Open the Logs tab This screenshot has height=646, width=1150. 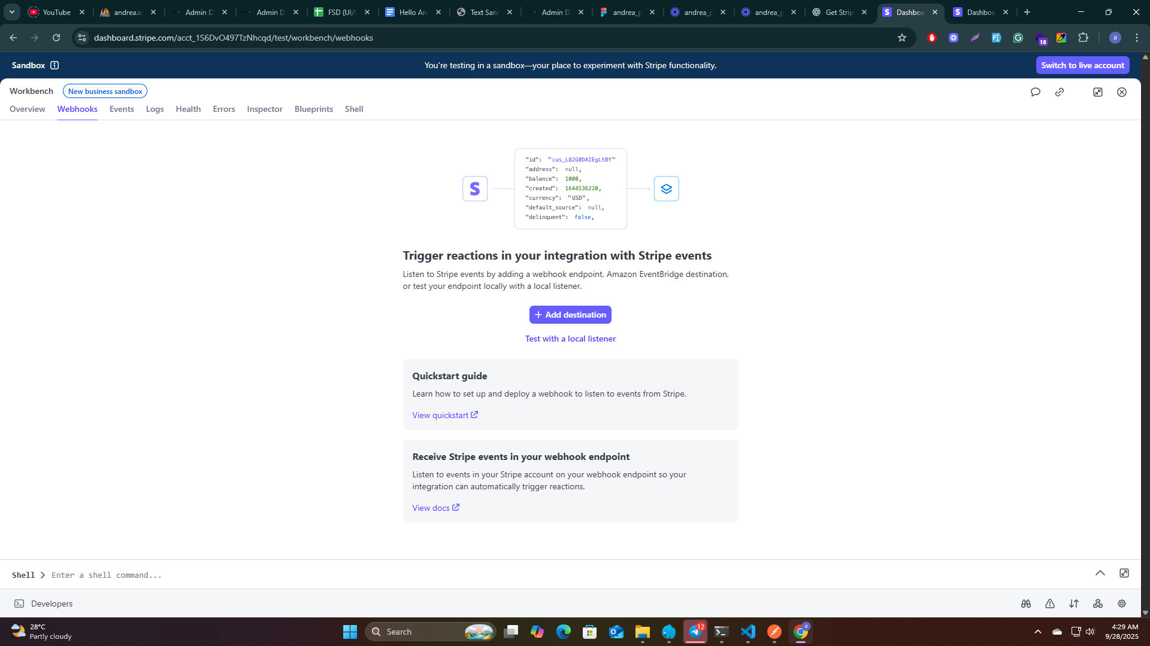pyautogui.click(x=155, y=109)
